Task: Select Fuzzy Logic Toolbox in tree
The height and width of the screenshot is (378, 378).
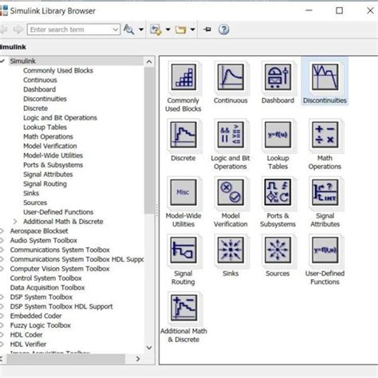Action: pyautogui.click(x=41, y=325)
